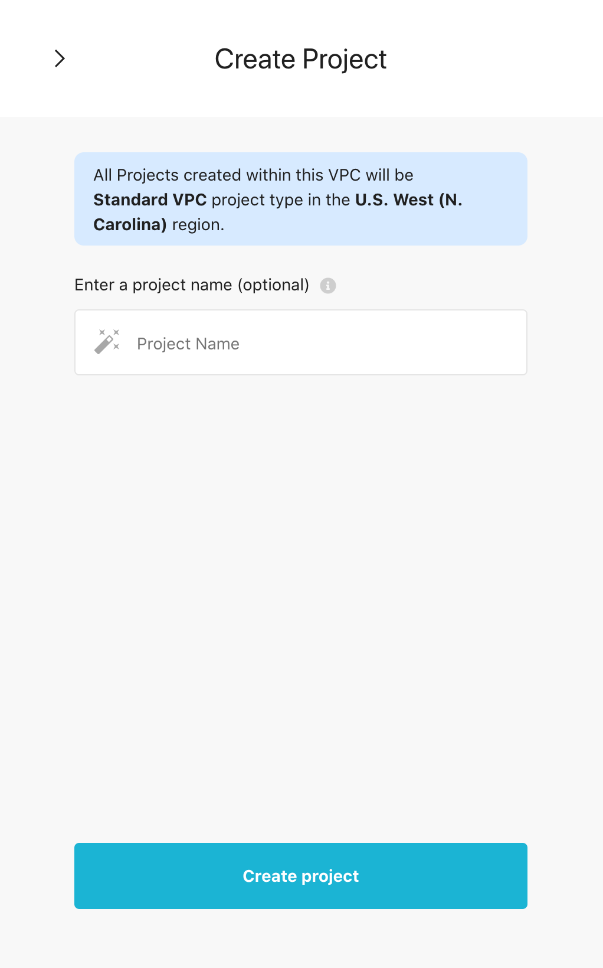This screenshot has height=968, width=603.
Task: Click the magic wand icon in name field
Action: (107, 342)
